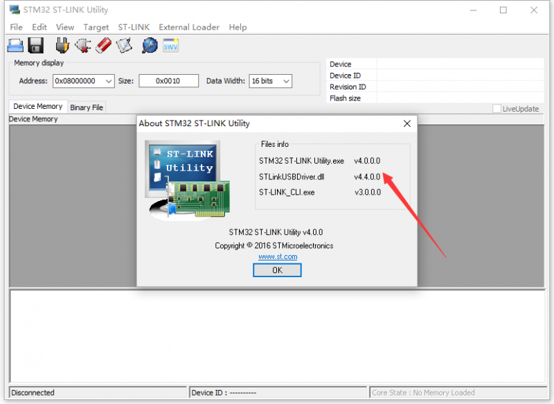Open the Target menu
The width and height of the screenshot is (554, 404).
point(96,27)
